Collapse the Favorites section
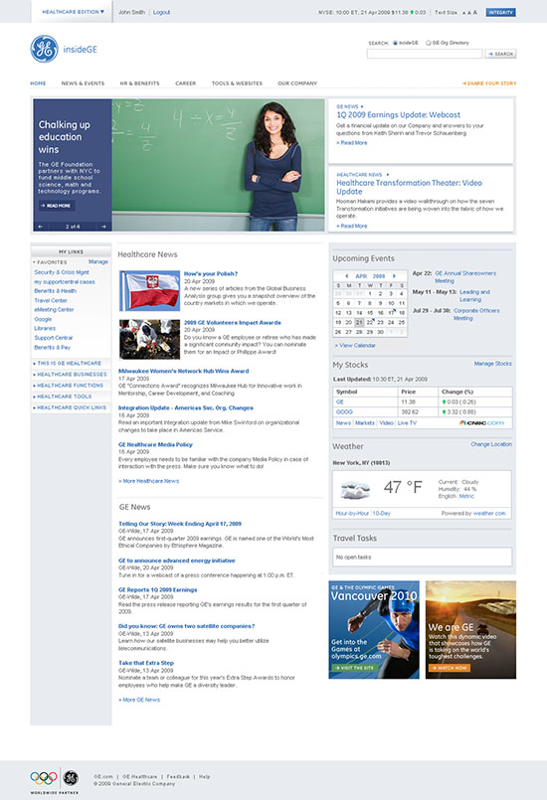The width and height of the screenshot is (547, 800). (50, 262)
